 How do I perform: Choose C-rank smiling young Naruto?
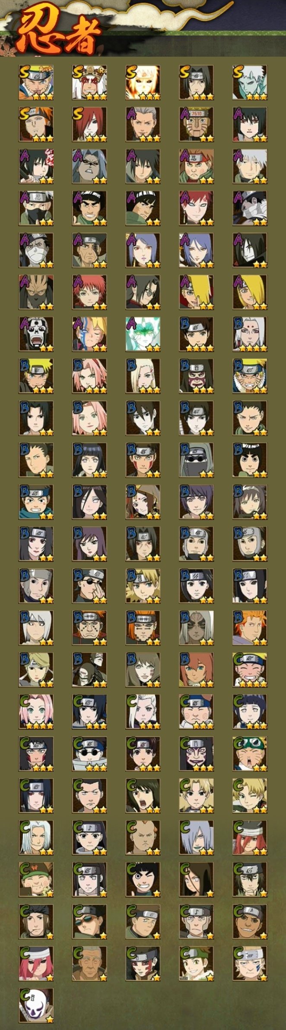(x=250, y=670)
